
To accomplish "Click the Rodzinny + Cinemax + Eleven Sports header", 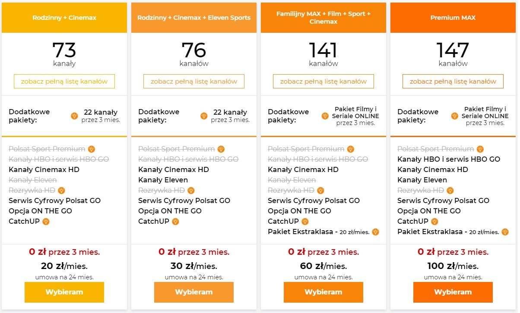I will 194,18.
